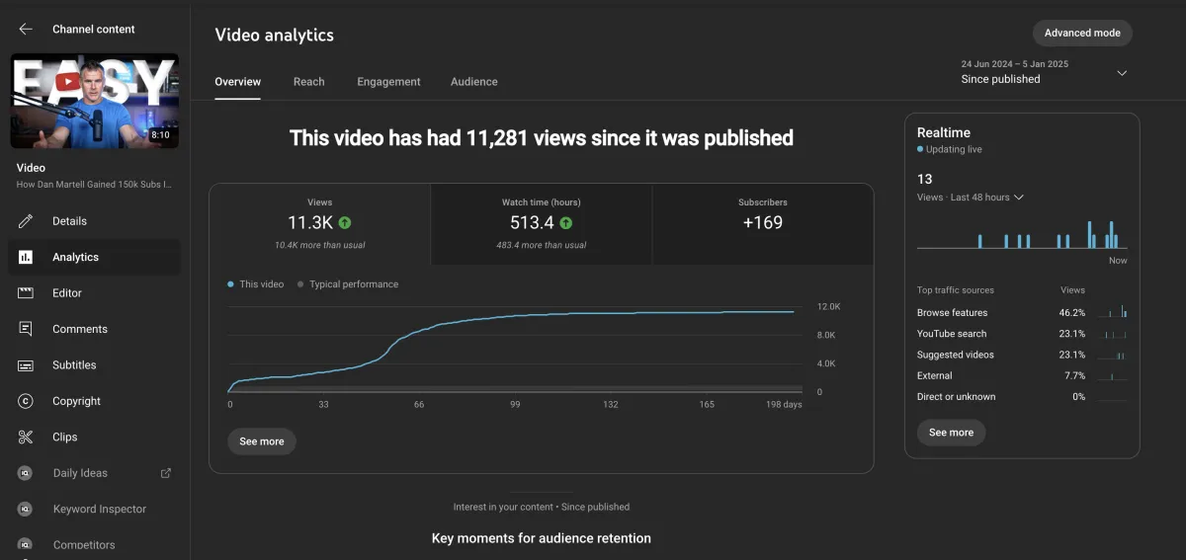Select the Watch time (hours) metric card
Viewport: 1186px width, 560px height.
click(x=541, y=224)
